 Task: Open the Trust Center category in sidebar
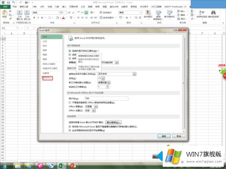point(47,78)
